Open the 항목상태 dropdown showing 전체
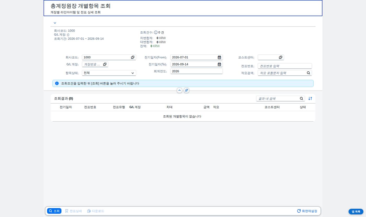Screen dimensions: 366x217 click(109, 73)
